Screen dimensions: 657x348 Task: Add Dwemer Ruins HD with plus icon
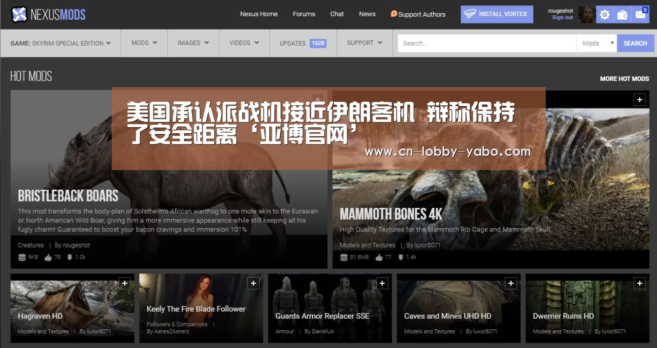(639, 283)
